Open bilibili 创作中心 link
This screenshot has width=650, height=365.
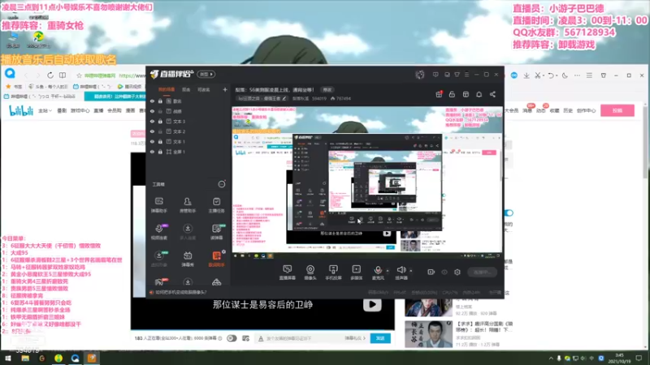pos(586,111)
